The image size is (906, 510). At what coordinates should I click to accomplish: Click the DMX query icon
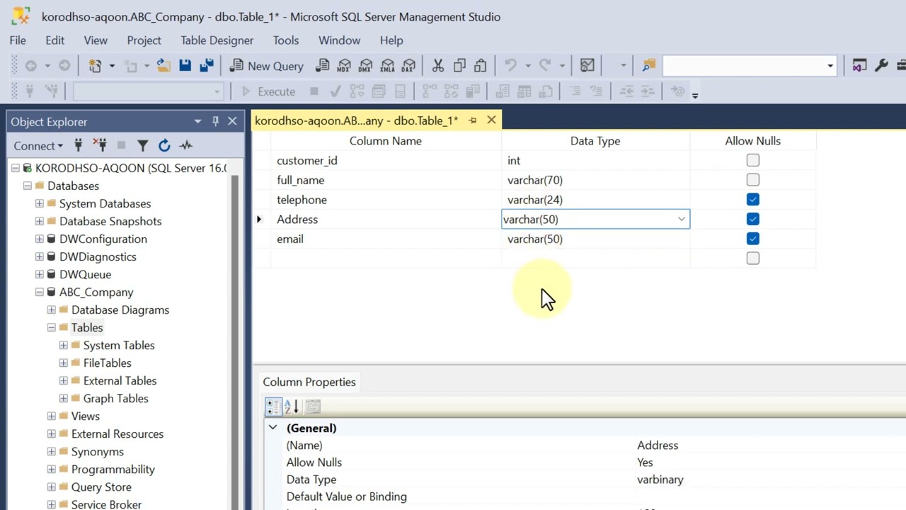tap(365, 66)
